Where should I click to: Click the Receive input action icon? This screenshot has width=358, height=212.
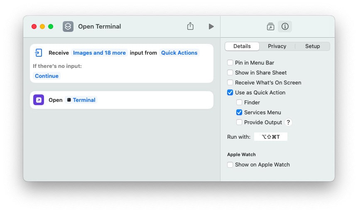(x=39, y=53)
